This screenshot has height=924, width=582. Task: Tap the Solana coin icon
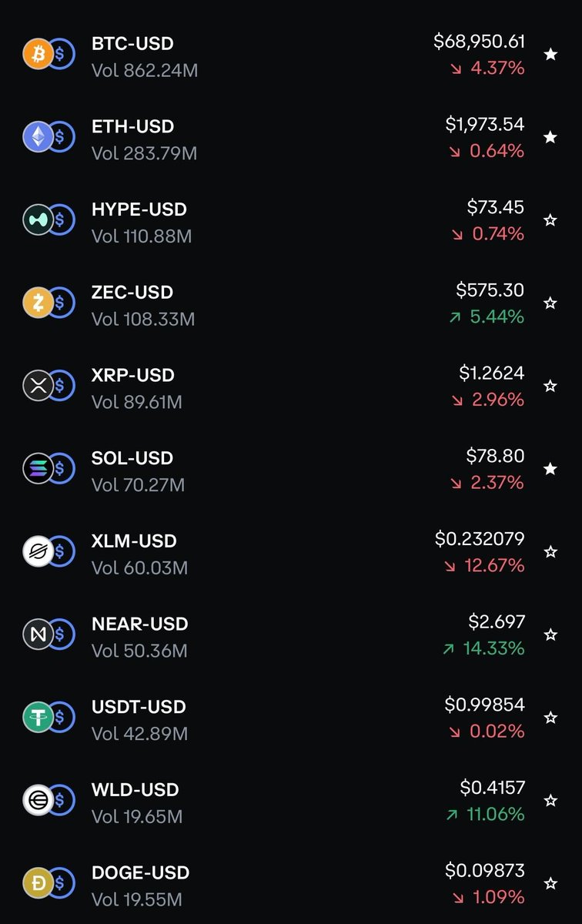point(38,469)
